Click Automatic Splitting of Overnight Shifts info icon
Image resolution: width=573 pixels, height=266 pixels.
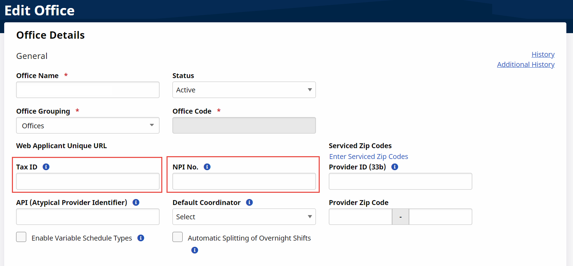(195, 250)
